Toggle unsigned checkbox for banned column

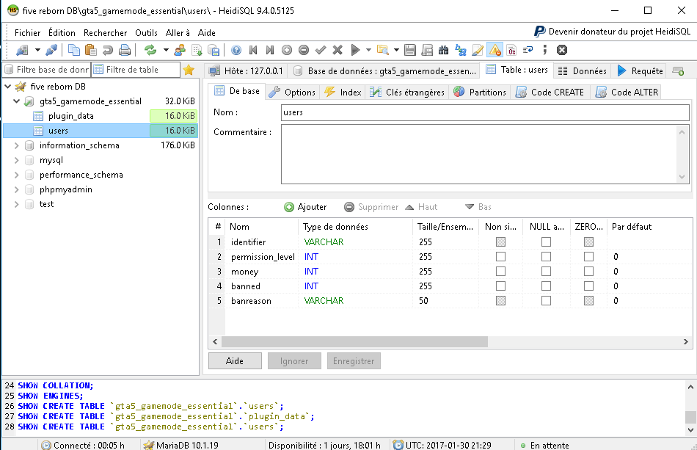pyautogui.click(x=500, y=286)
